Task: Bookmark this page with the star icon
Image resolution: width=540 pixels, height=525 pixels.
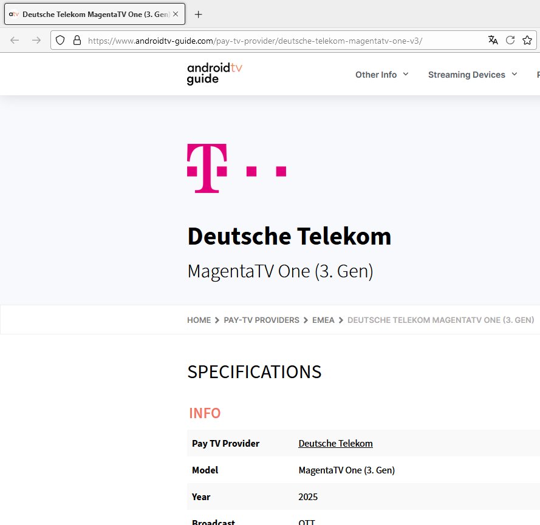Action: coord(527,40)
